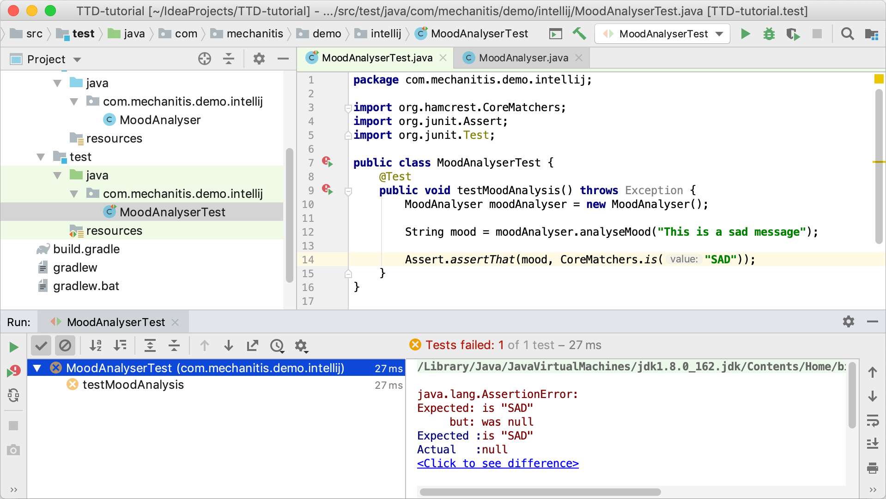886x499 pixels.
Task: Toggle Show Passed tests checkmark button
Action: point(41,345)
